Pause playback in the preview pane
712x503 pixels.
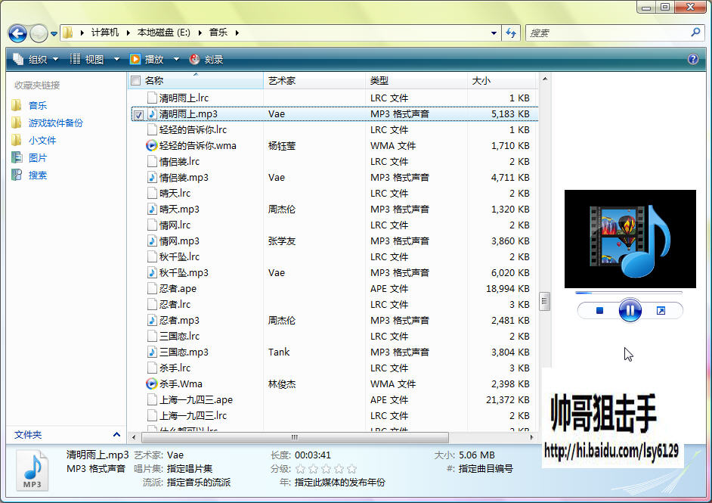(x=630, y=311)
